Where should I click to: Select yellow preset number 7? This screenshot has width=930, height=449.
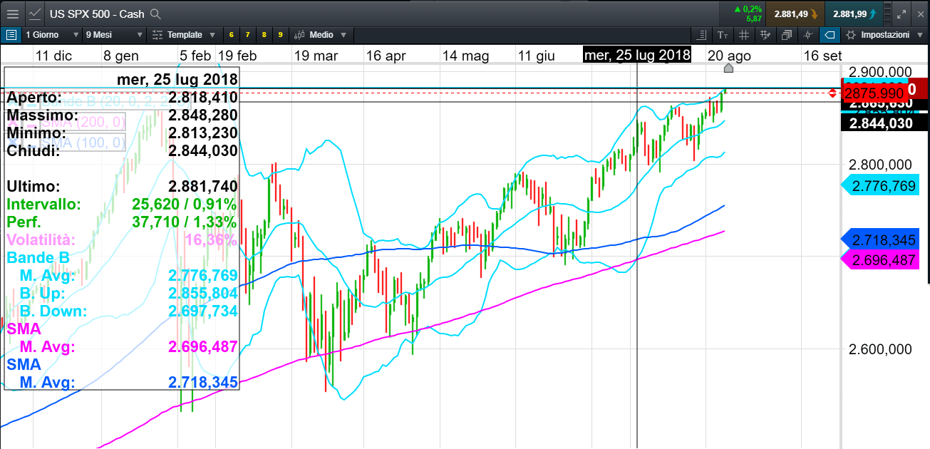(x=248, y=34)
